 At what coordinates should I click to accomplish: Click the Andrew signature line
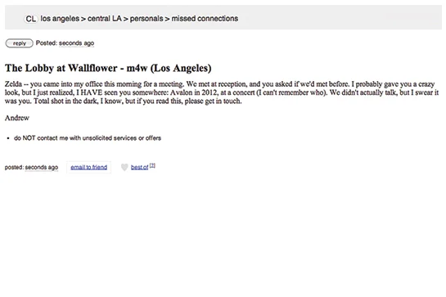tap(17, 118)
